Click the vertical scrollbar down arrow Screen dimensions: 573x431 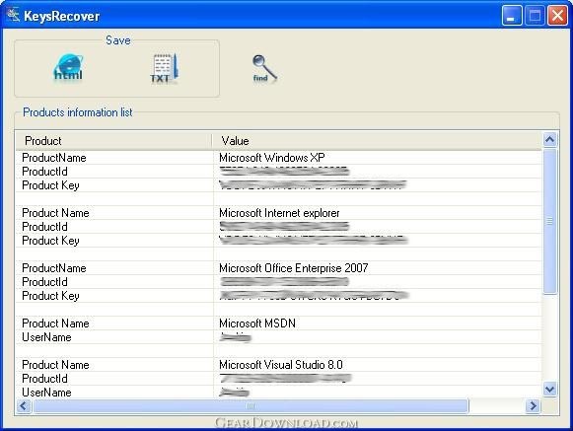[549, 389]
